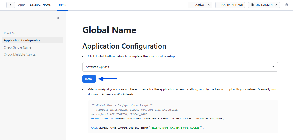Open the USERADMIN role dropdown
Screen dimensions: 293x140
264,5
